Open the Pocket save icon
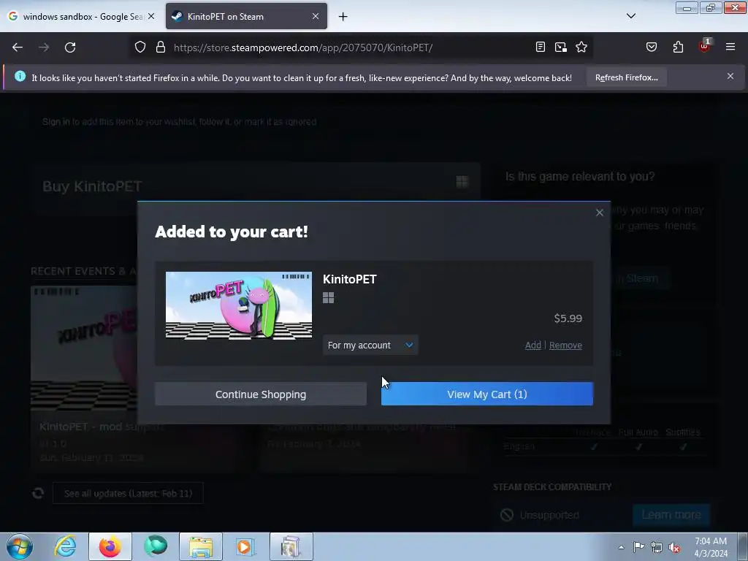 coord(651,47)
